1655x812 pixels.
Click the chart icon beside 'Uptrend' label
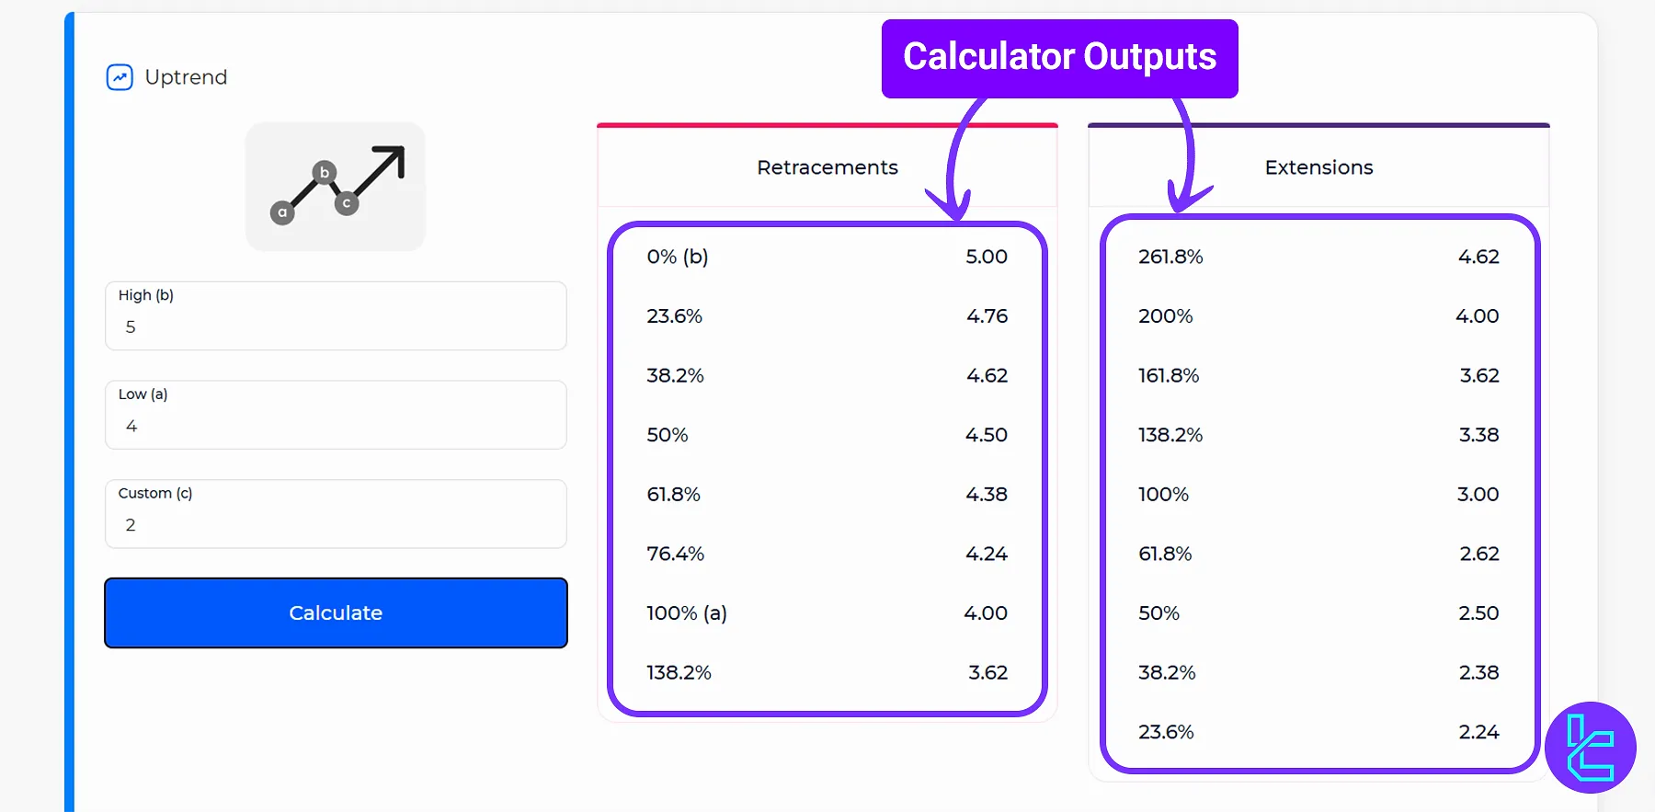pos(120,76)
